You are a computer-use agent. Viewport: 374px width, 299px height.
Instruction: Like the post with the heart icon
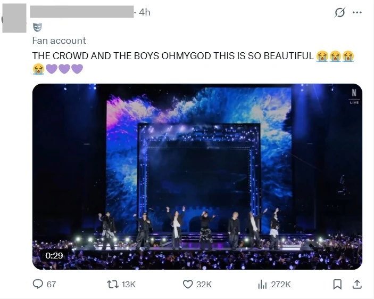187,285
